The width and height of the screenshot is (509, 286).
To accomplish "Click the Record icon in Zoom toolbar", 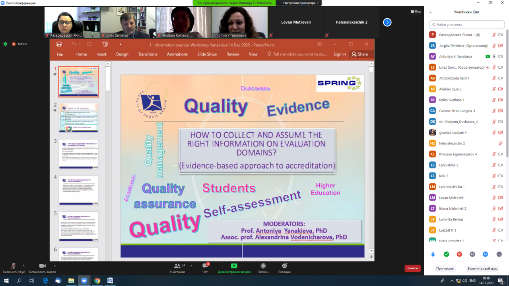I will 263,268.
